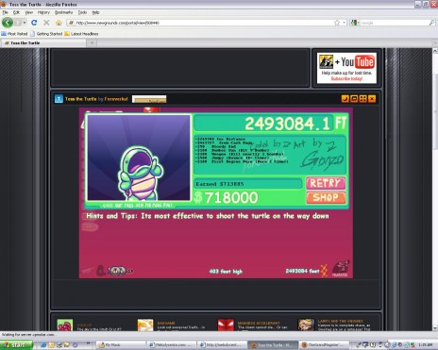Click the Hints and Tips text line
The image size is (438, 350).
tap(208, 216)
